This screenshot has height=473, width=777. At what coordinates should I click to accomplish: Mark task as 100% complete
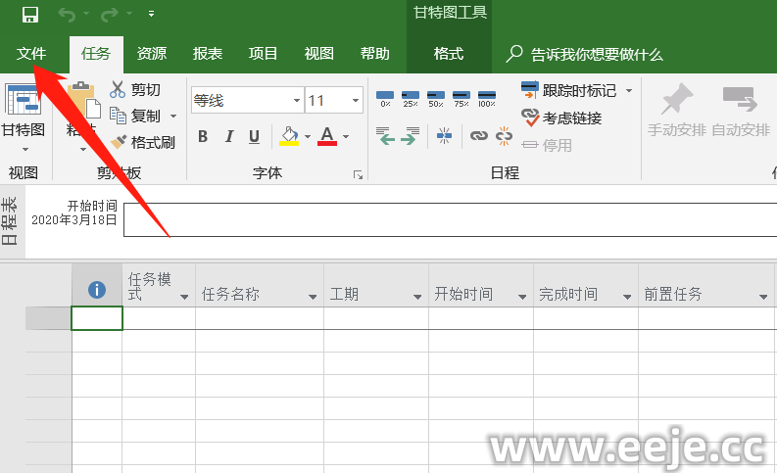(487, 97)
